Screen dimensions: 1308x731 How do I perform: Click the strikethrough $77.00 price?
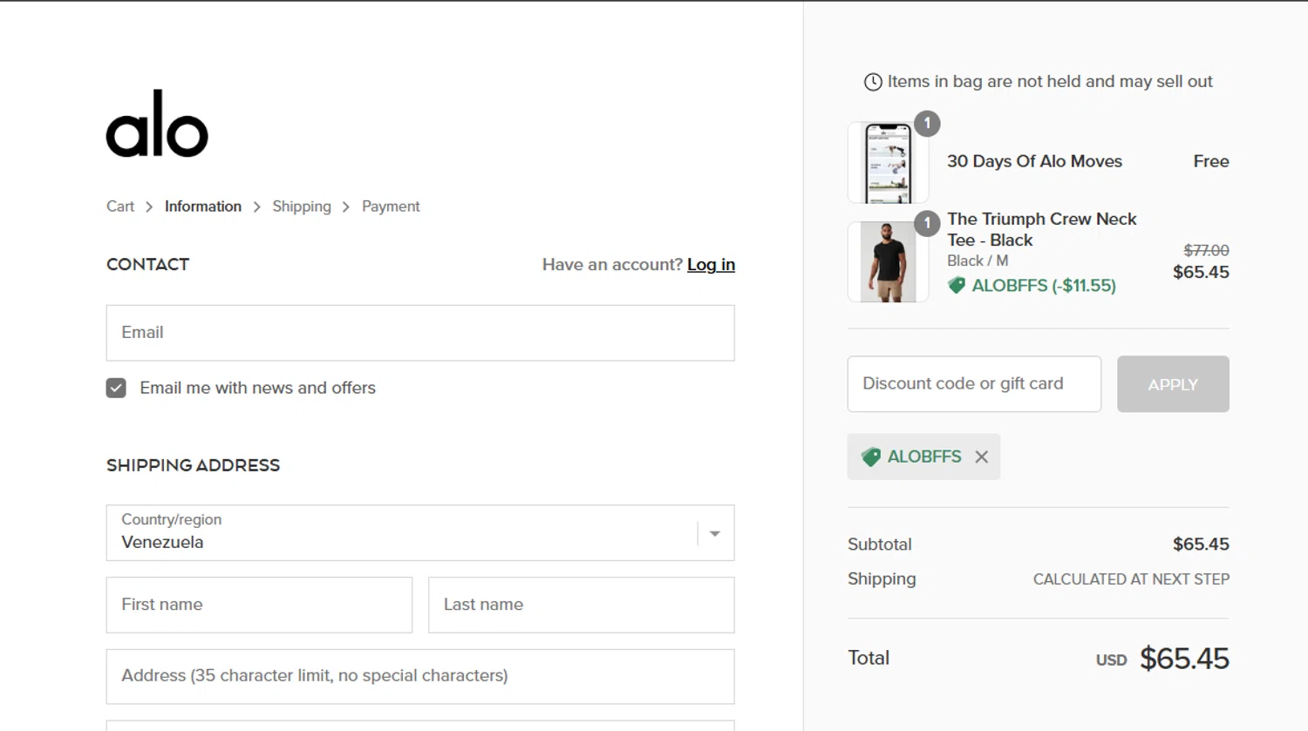(1206, 250)
